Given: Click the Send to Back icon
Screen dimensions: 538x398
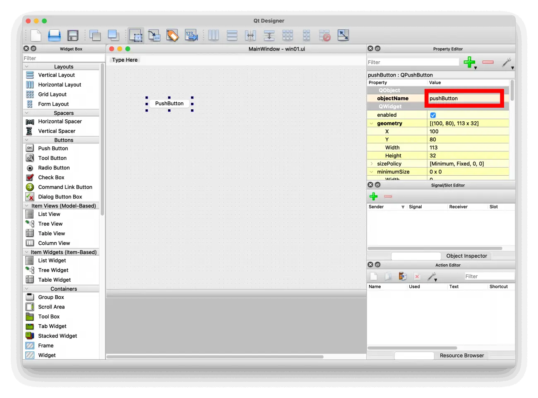Looking at the screenshot, I should [x=95, y=35].
